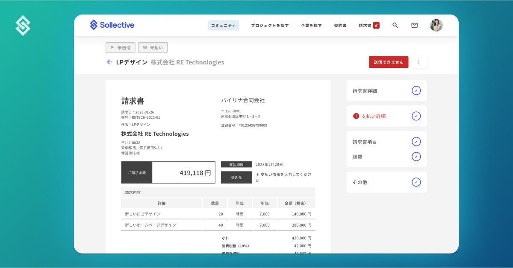Click the 419,118 円 invoice total
513x268 pixels.
point(195,173)
